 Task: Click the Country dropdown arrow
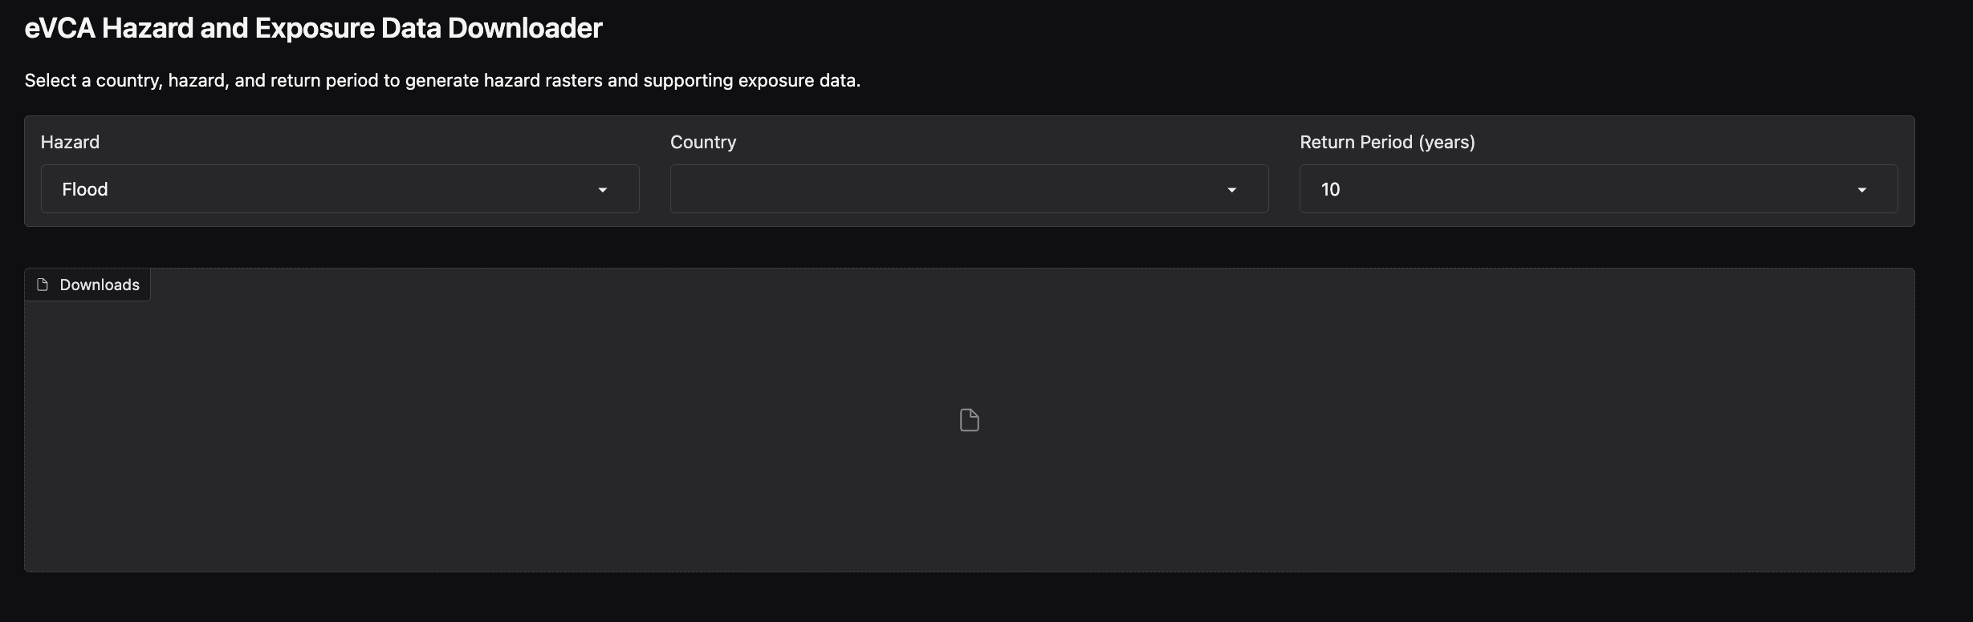1231,190
